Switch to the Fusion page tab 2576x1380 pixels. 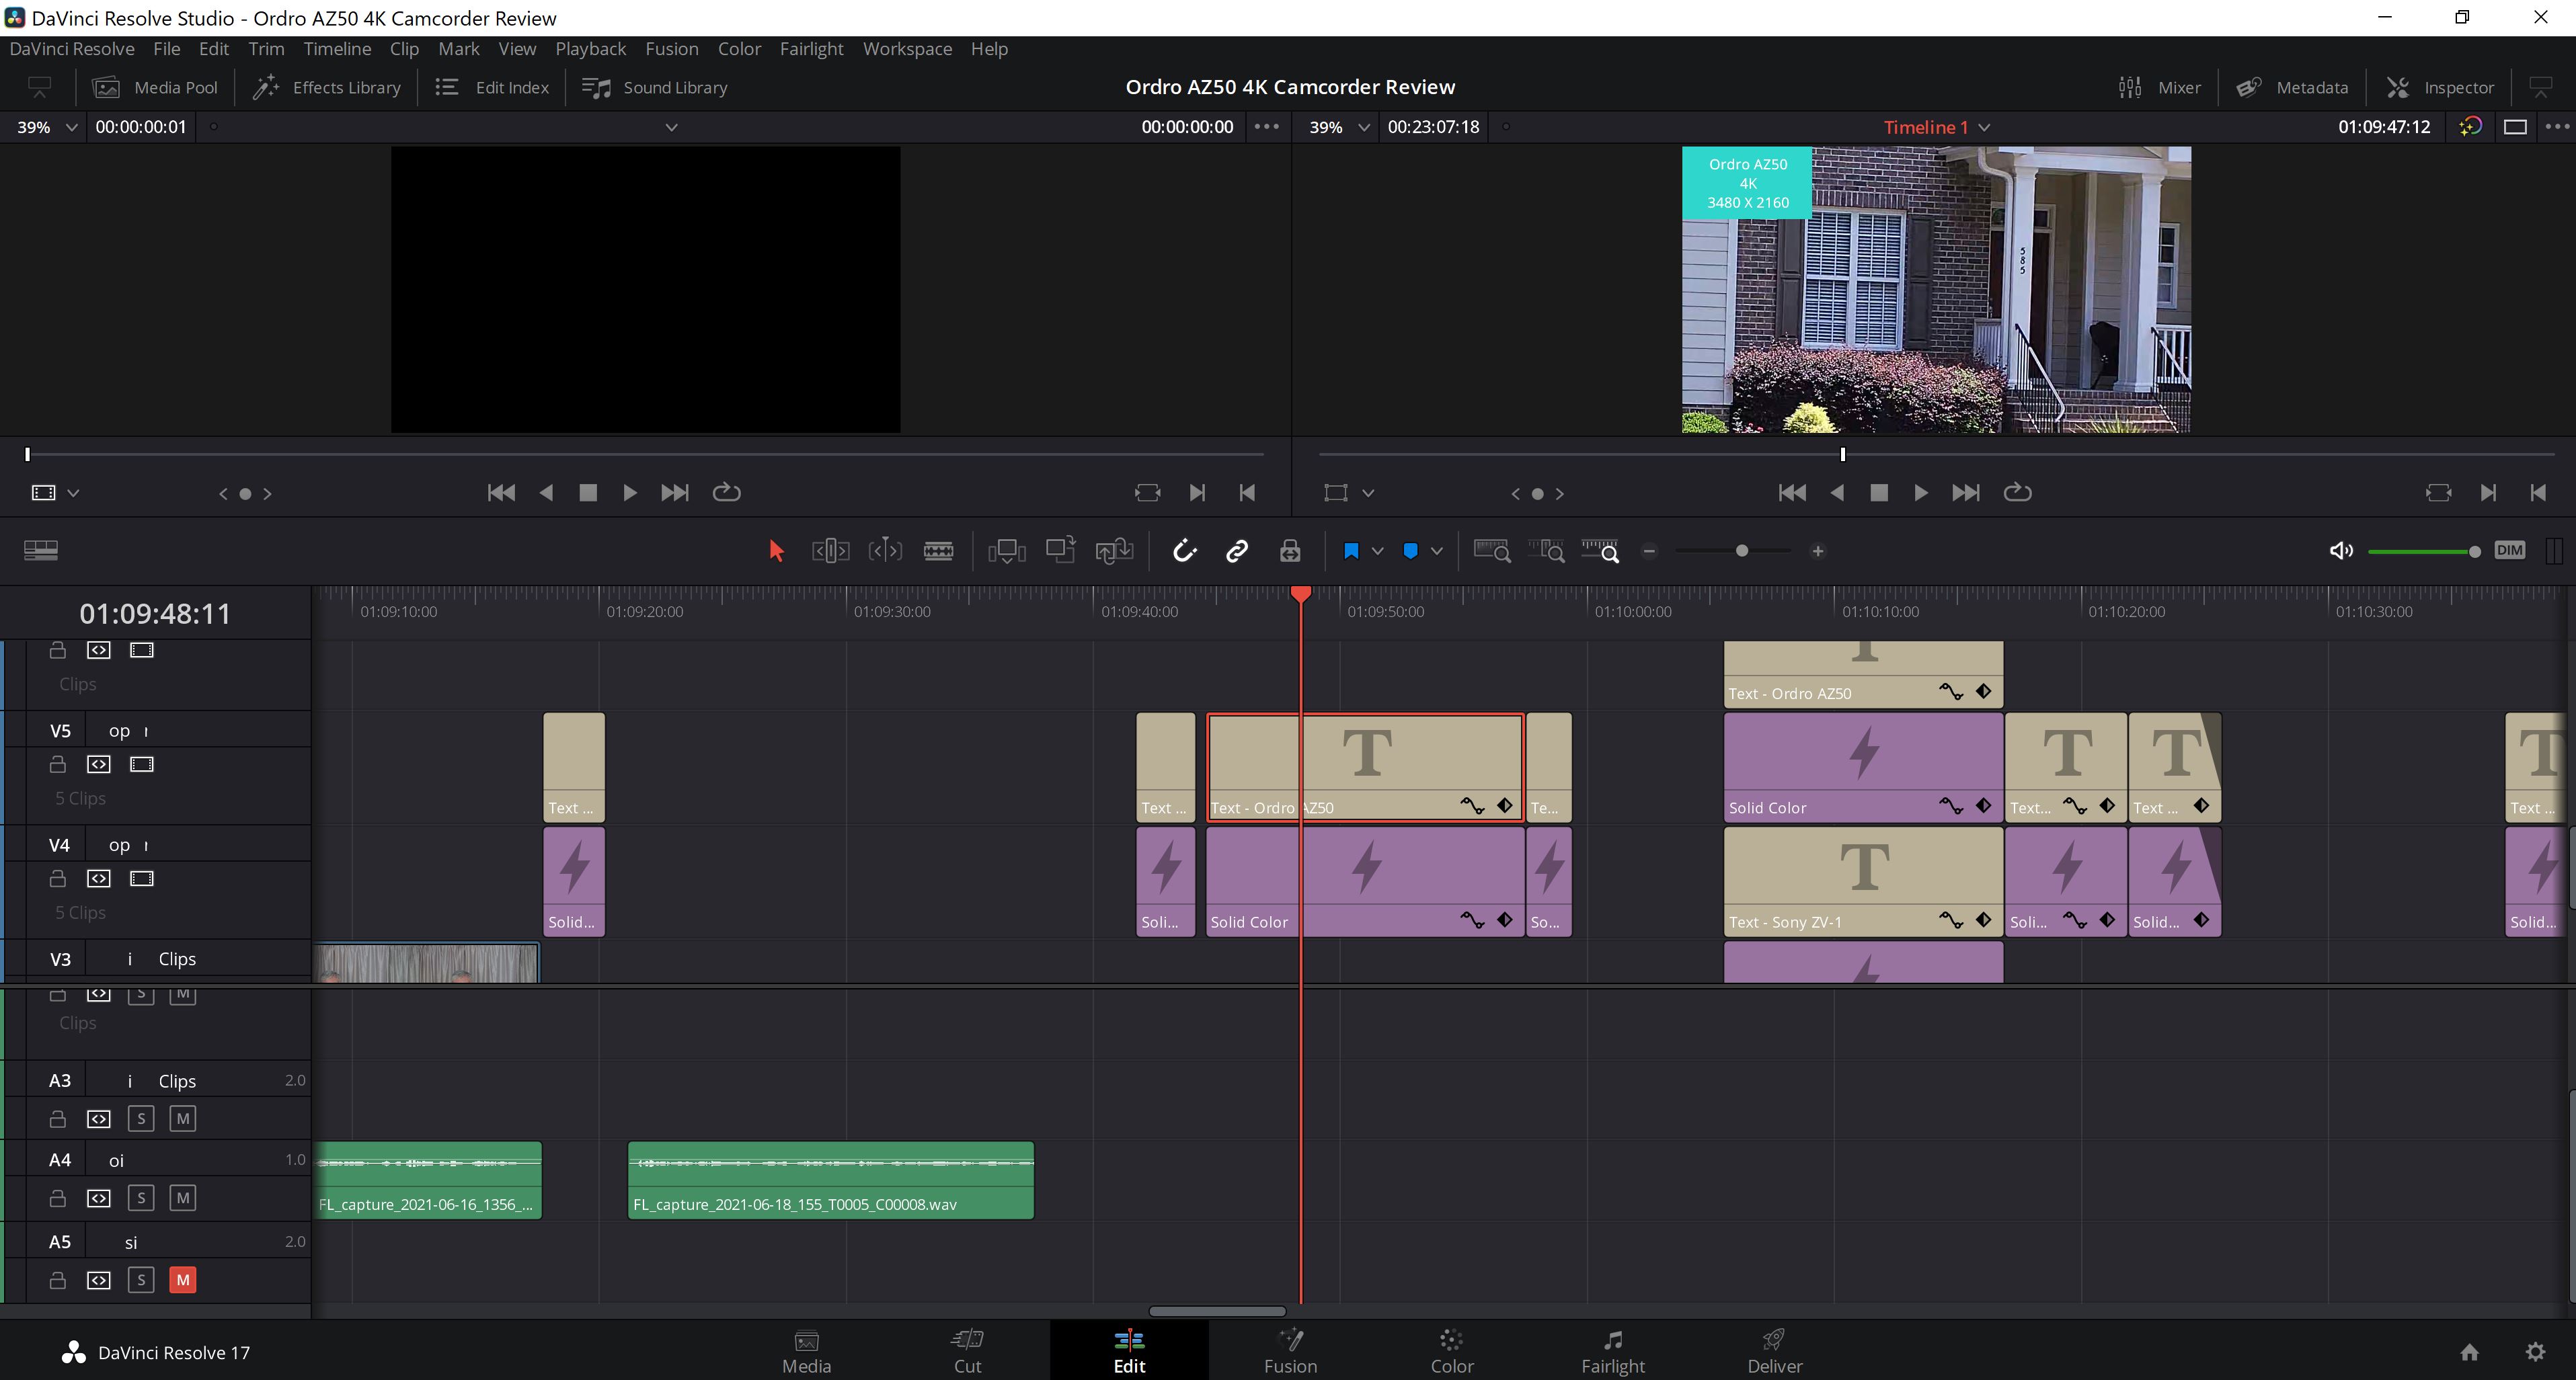[x=1290, y=1351]
